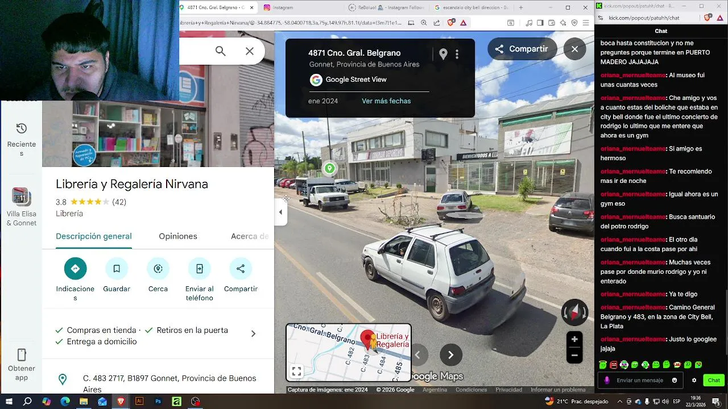
Task: Click the share page icon in address bar
Action: 436,23
